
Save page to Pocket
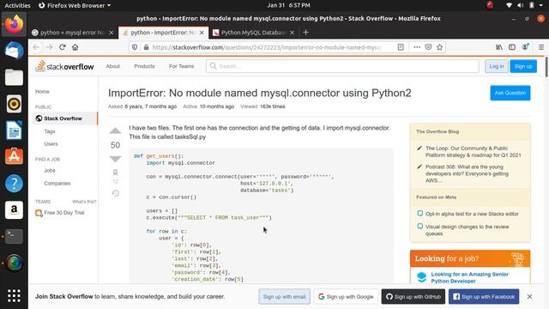428,47
